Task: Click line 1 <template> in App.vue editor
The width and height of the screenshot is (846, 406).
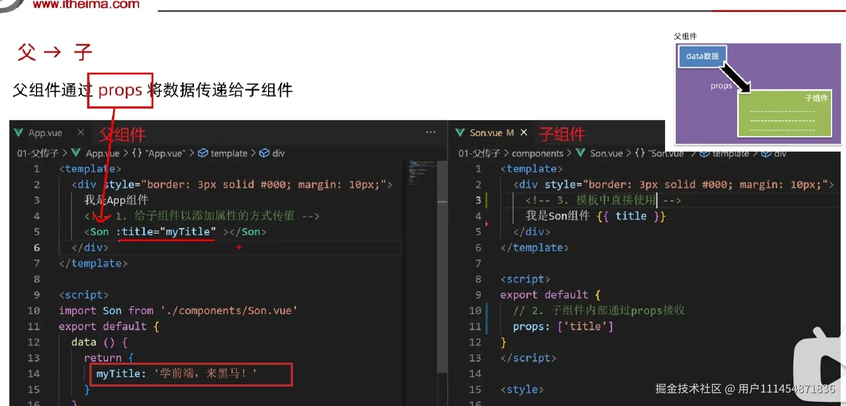Action: 90,169
